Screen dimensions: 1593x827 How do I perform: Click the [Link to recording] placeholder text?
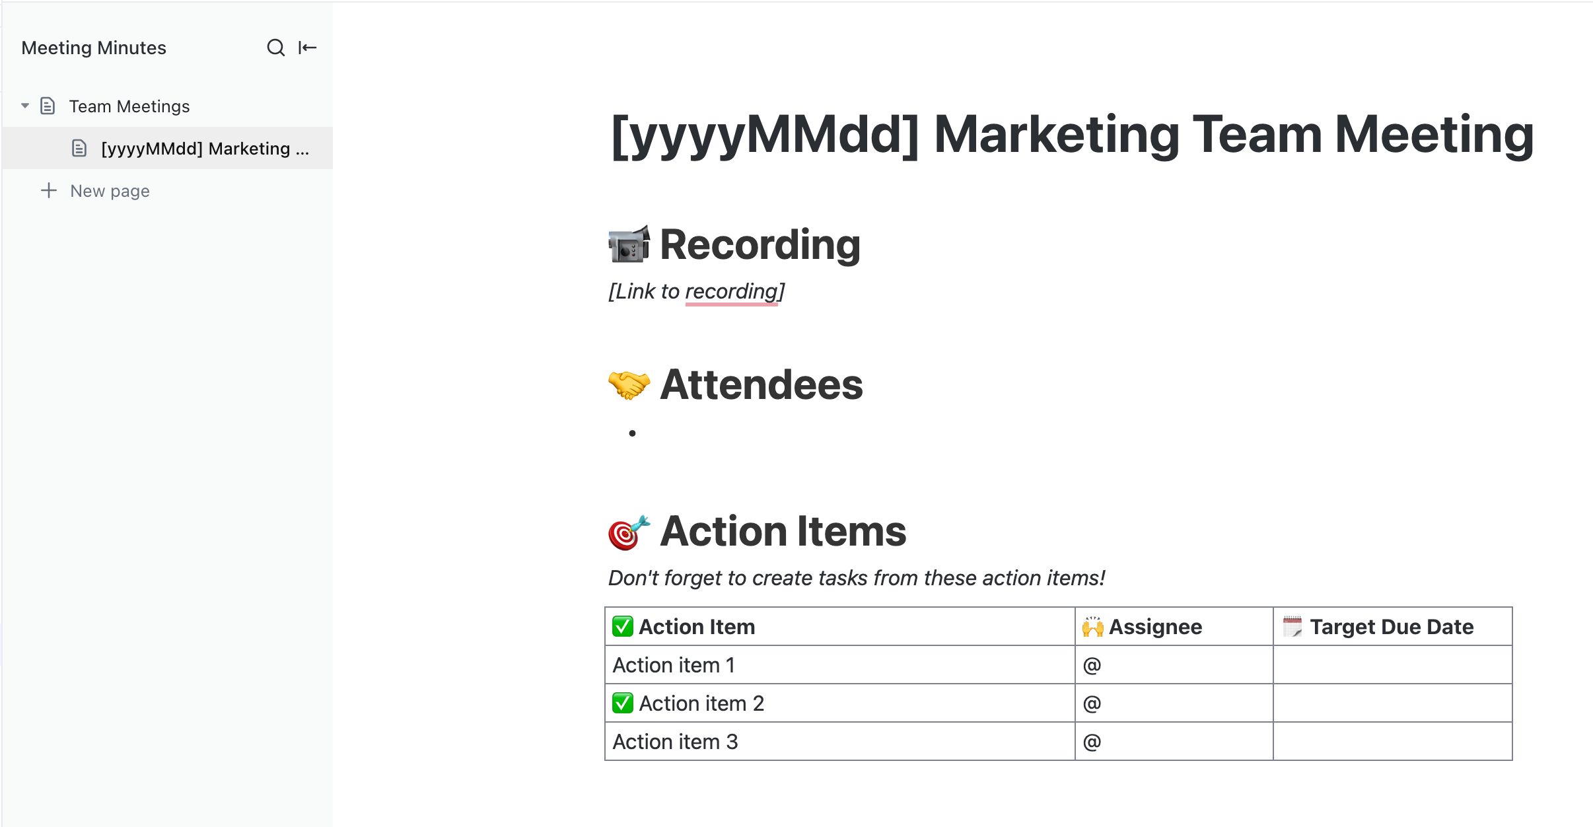pyautogui.click(x=697, y=291)
